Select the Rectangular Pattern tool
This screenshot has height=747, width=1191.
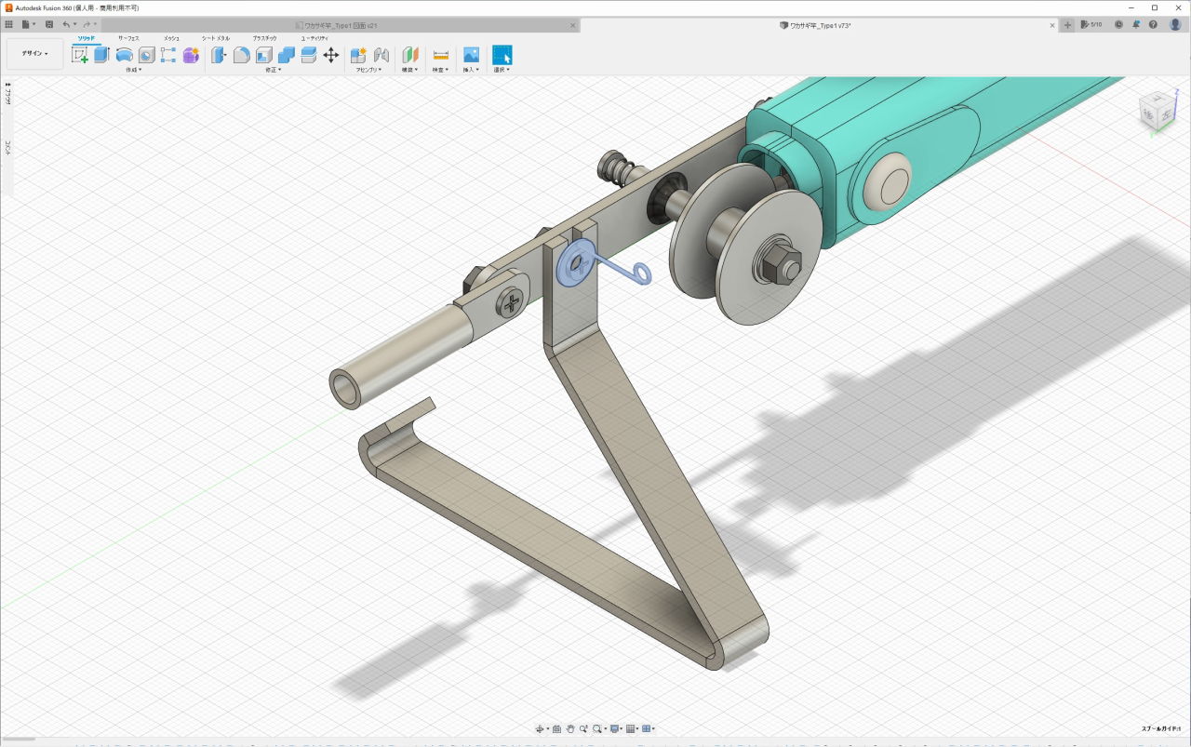[168, 55]
